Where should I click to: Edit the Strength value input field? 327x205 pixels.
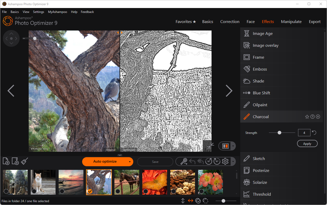(304, 132)
